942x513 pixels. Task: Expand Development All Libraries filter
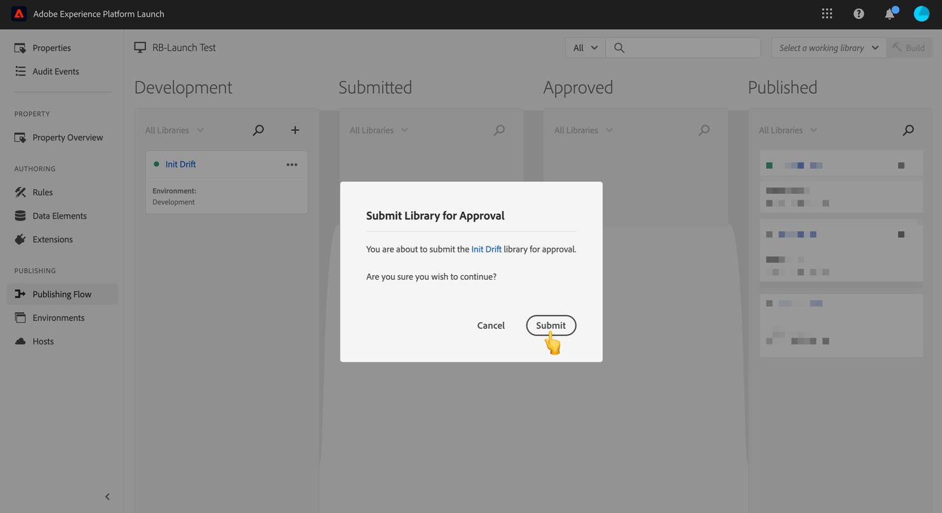click(x=174, y=130)
